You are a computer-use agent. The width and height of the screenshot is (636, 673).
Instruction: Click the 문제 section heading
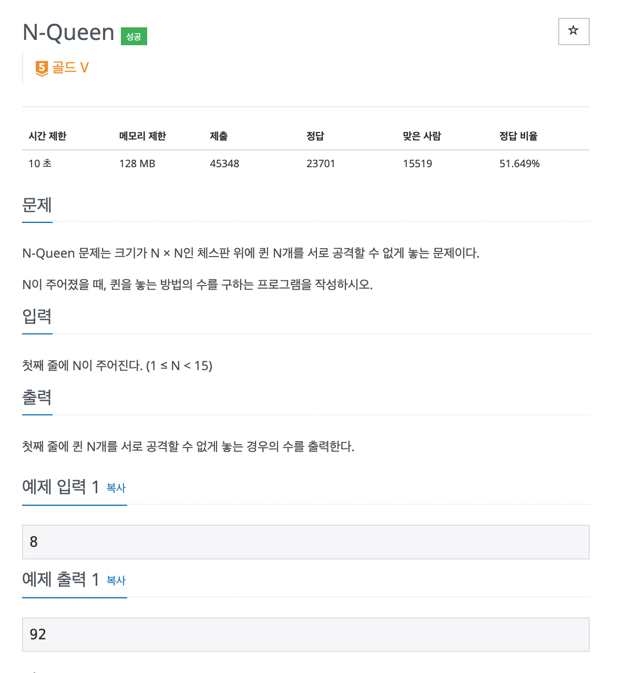[x=37, y=205]
